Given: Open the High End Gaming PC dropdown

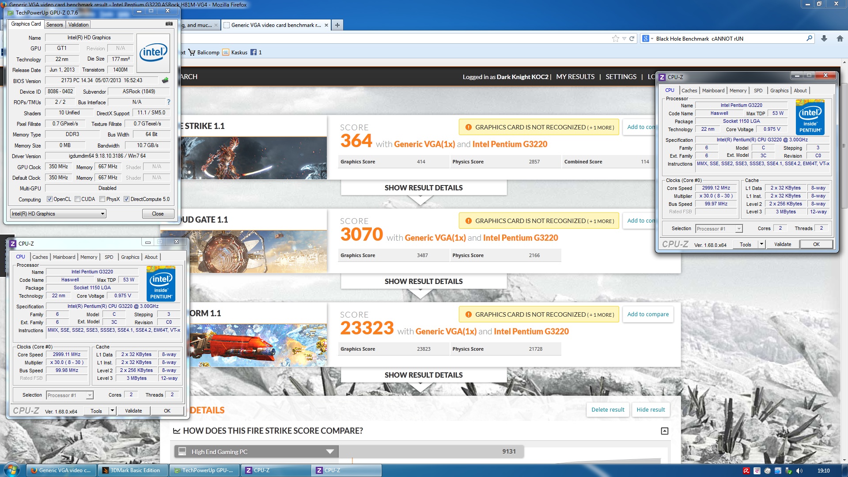Looking at the screenshot, I should click(257, 452).
